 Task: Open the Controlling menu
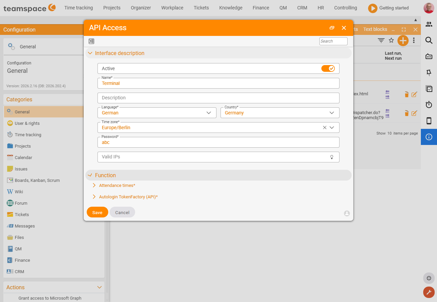(346, 8)
